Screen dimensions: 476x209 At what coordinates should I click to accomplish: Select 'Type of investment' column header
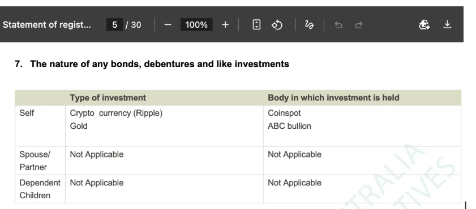coord(108,98)
